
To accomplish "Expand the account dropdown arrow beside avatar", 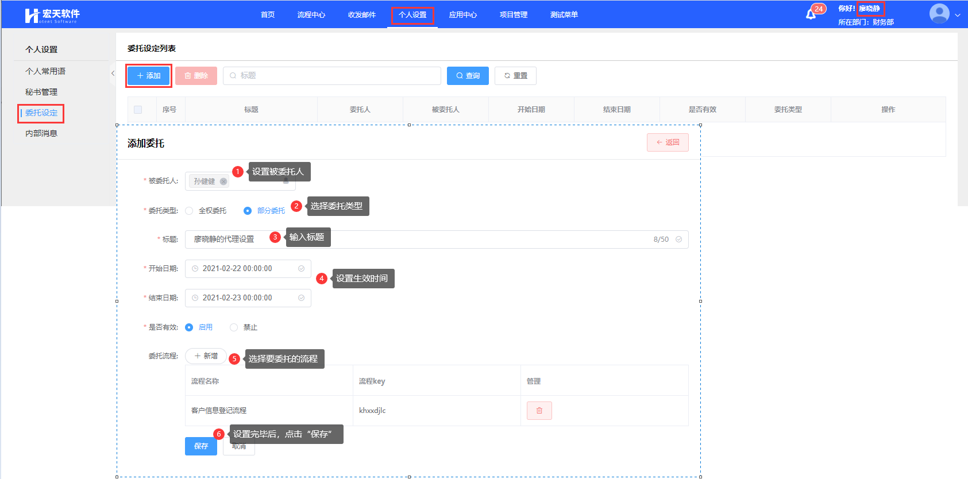I will coord(958,16).
